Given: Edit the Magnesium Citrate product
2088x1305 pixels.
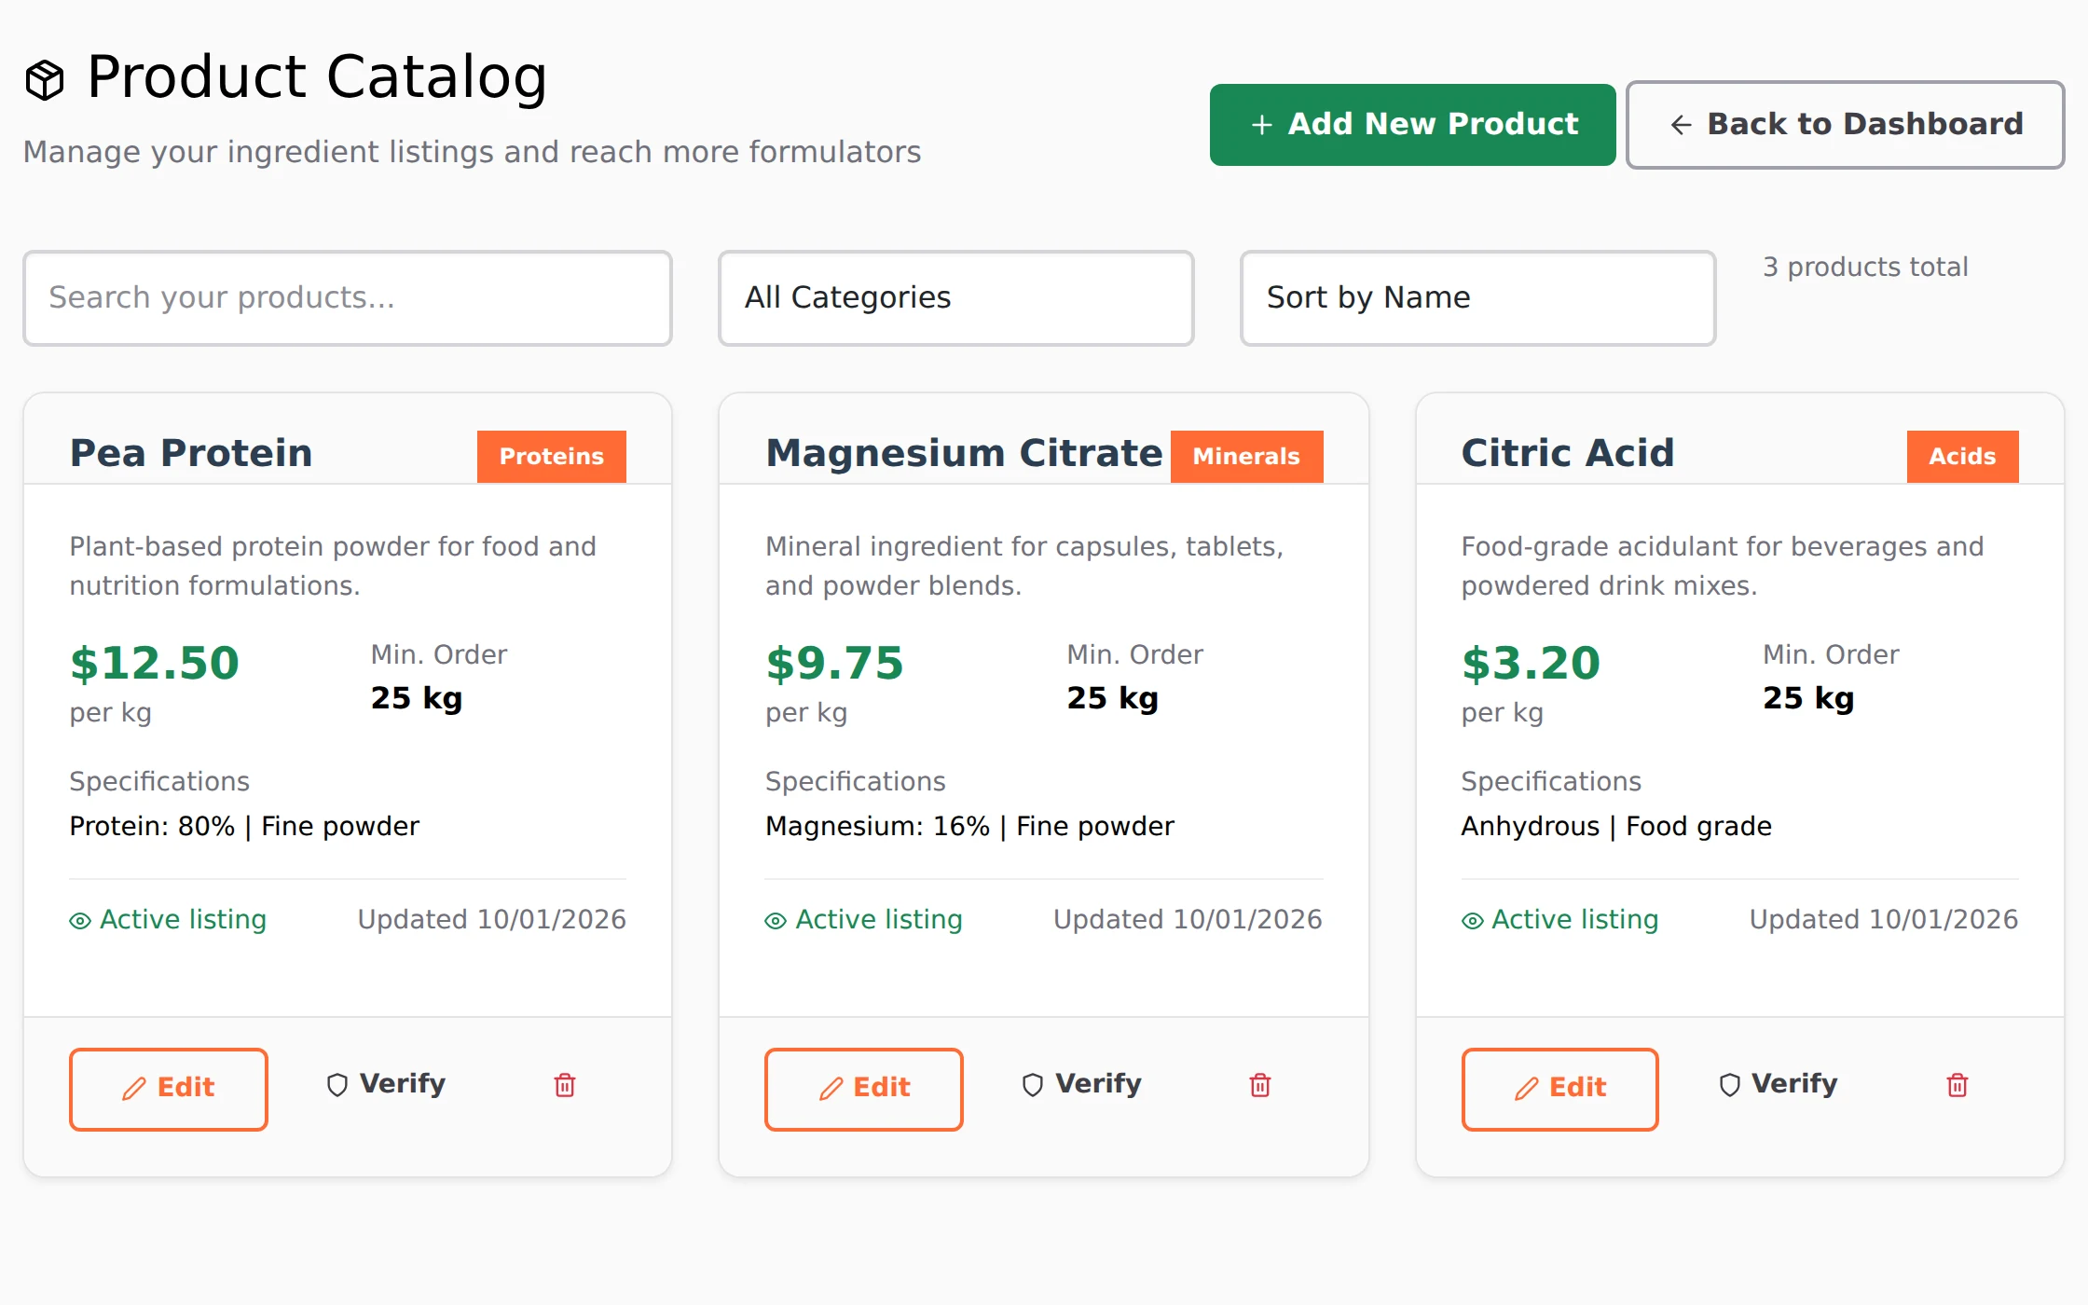Looking at the screenshot, I should click(864, 1089).
